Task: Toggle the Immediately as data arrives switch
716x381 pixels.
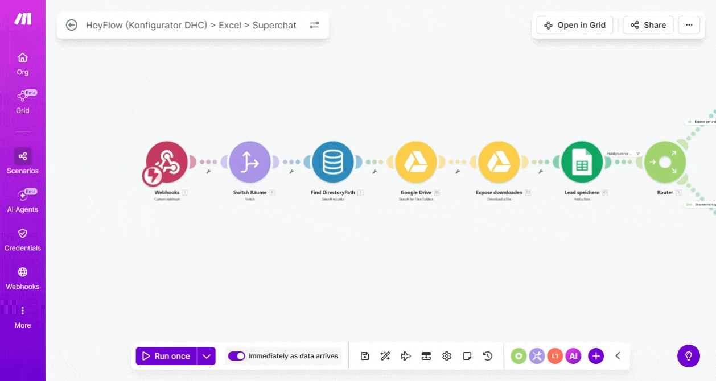Action: 236,356
